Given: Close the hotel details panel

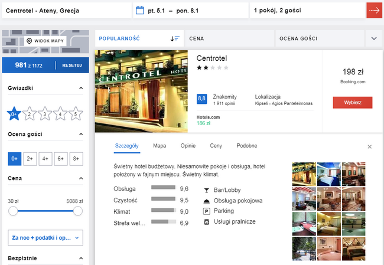Looking at the screenshot, I should pos(370,146).
